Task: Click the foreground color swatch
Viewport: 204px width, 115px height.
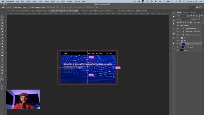Action: (x=2, y=81)
